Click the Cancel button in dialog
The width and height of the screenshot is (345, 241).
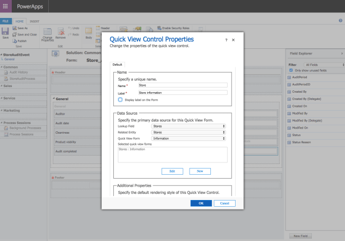pyautogui.click(x=224, y=203)
